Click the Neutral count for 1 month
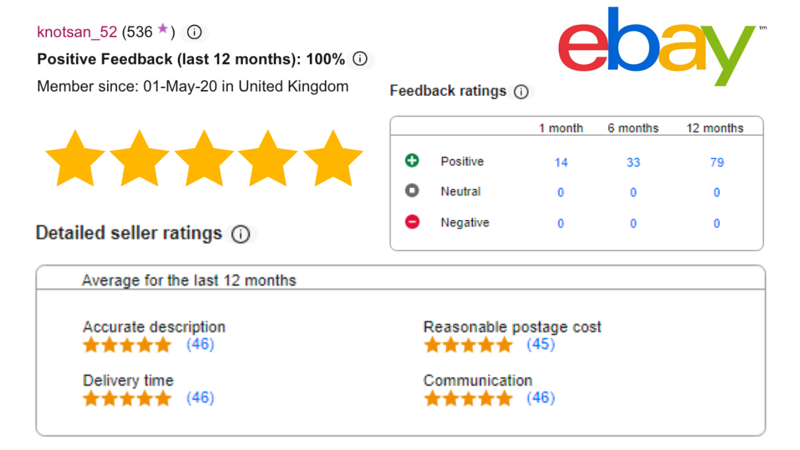 560,193
